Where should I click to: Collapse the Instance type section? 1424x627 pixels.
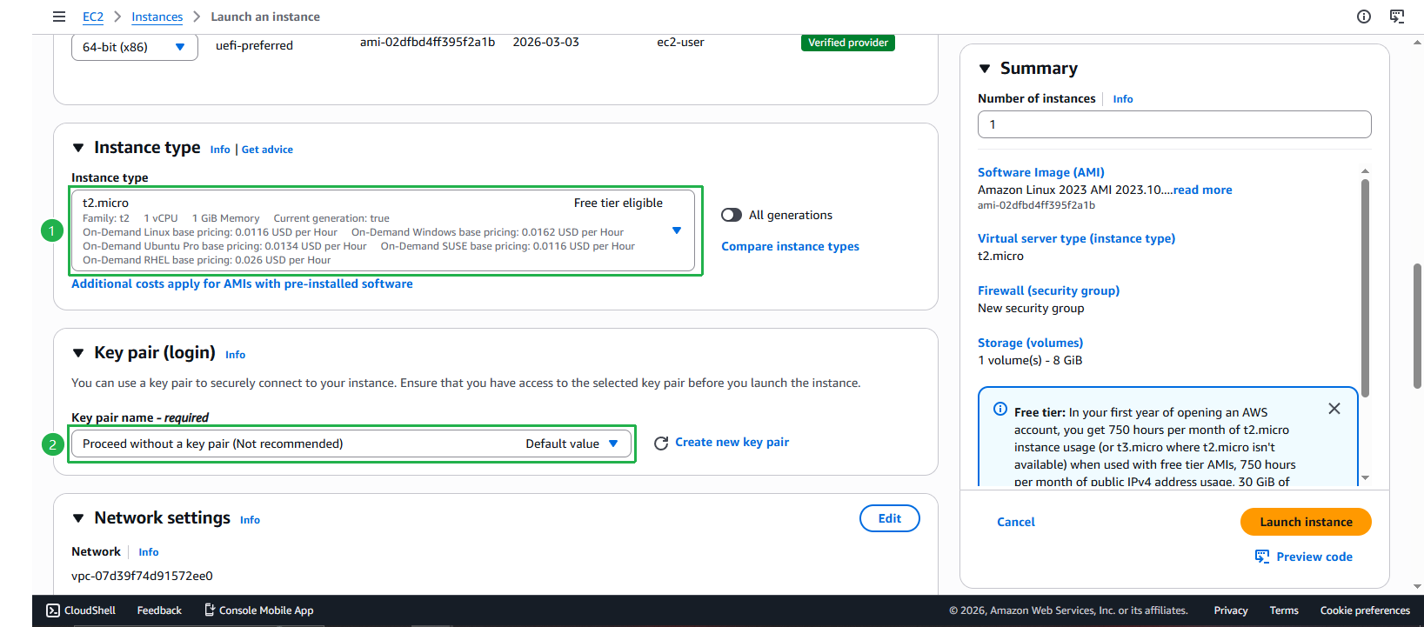click(78, 148)
